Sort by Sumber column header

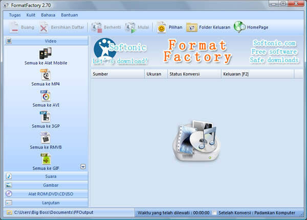point(118,74)
